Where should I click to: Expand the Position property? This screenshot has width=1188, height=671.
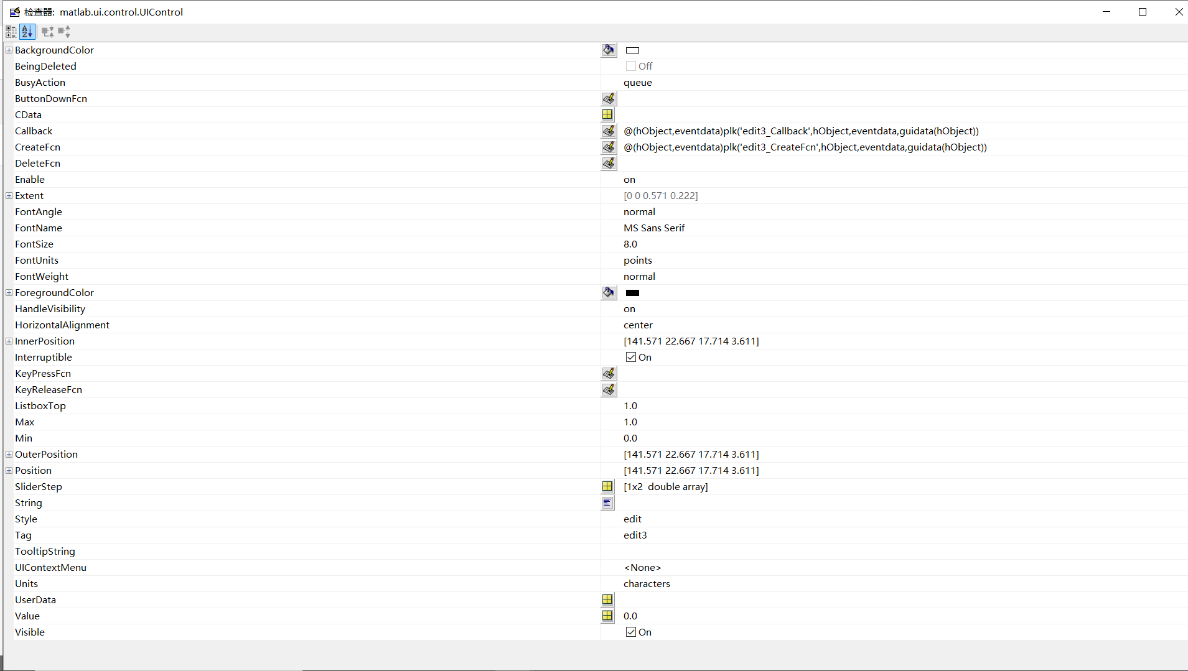click(x=9, y=470)
